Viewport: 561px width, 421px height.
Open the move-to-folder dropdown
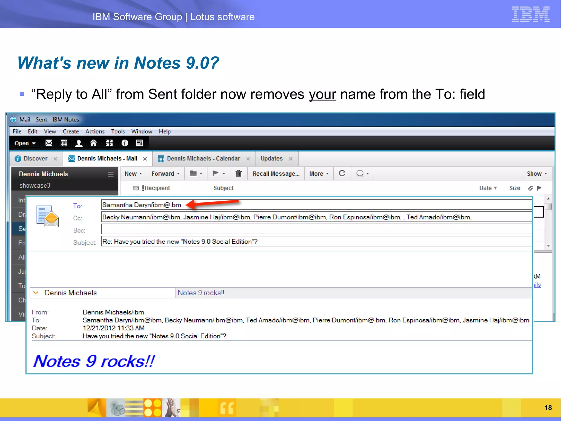196,174
